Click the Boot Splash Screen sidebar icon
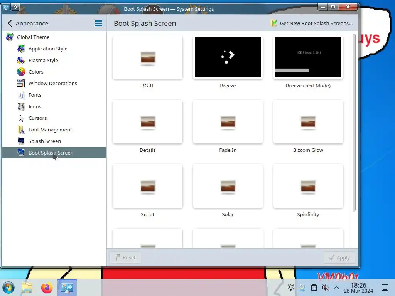 [x=21, y=153]
